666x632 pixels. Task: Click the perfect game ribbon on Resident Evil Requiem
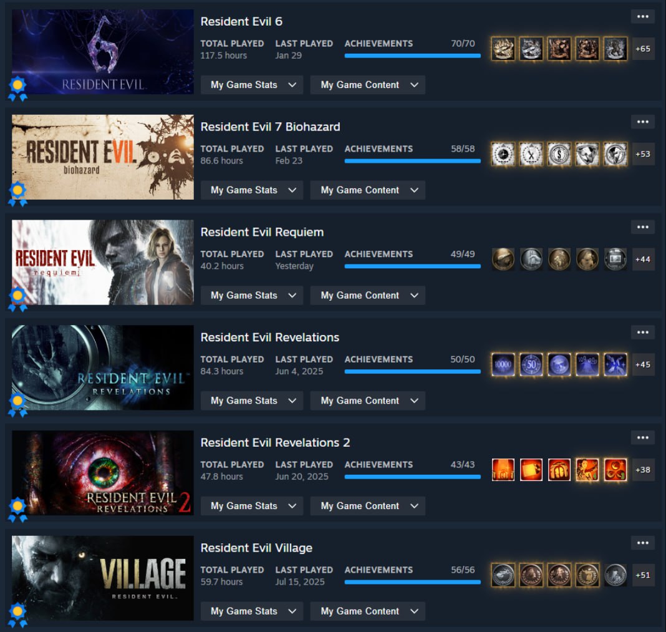(17, 299)
